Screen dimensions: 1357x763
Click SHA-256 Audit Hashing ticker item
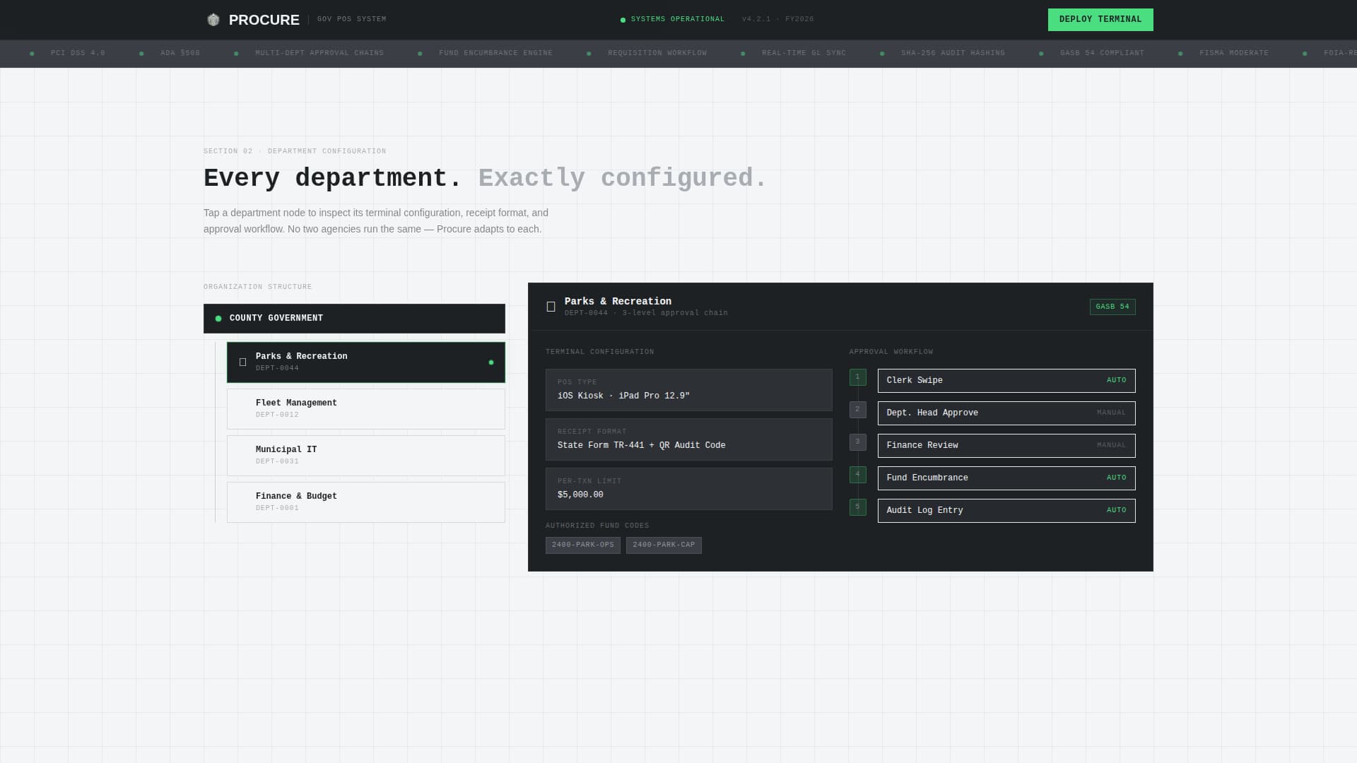point(953,54)
